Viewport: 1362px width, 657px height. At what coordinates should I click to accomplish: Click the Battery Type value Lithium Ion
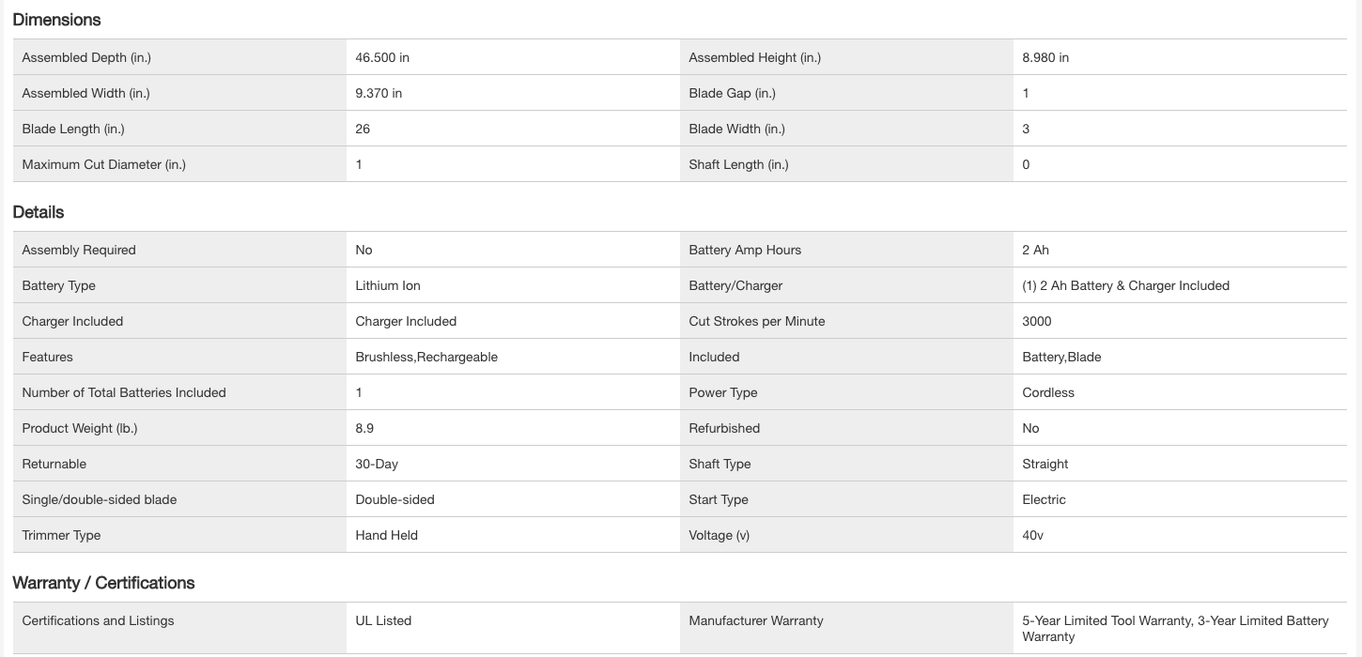point(388,285)
